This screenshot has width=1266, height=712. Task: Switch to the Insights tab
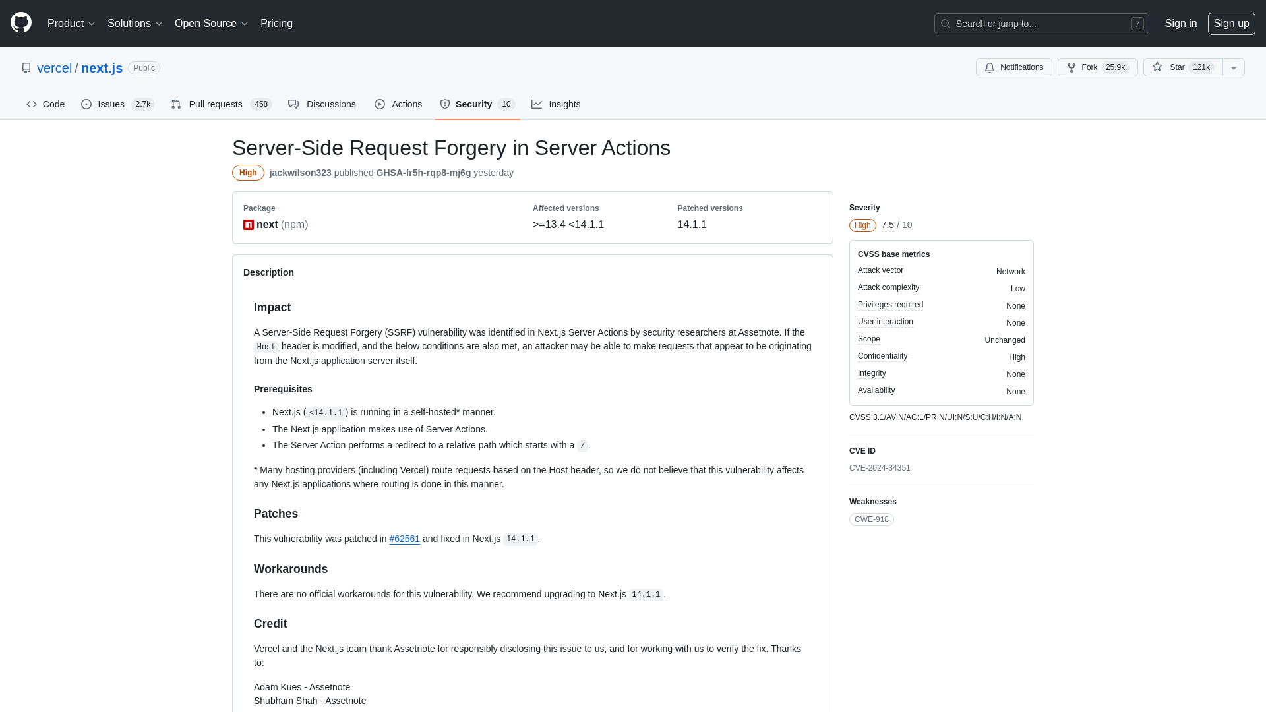[556, 104]
